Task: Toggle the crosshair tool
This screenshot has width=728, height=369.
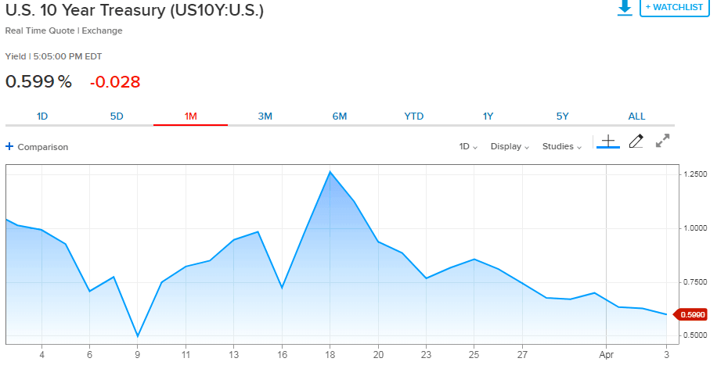Action: pos(608,142)
